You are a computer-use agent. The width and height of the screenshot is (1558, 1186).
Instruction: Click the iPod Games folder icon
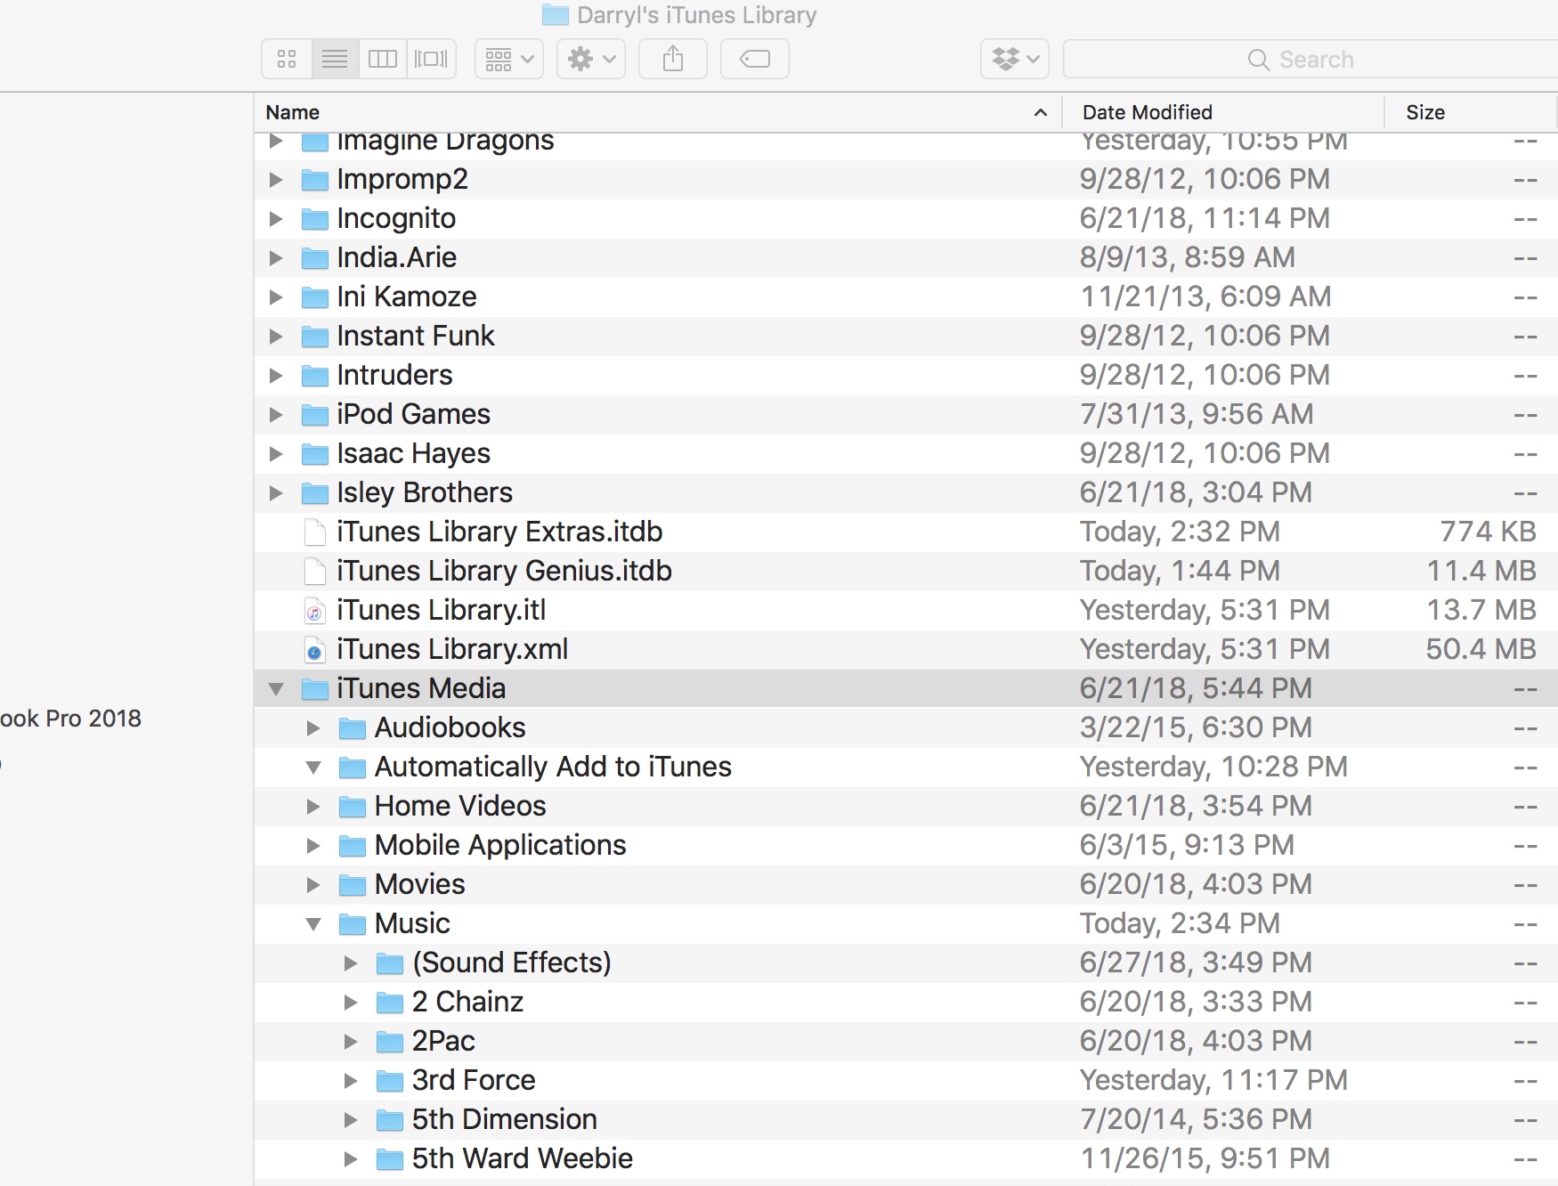click(x=315, y=415)
